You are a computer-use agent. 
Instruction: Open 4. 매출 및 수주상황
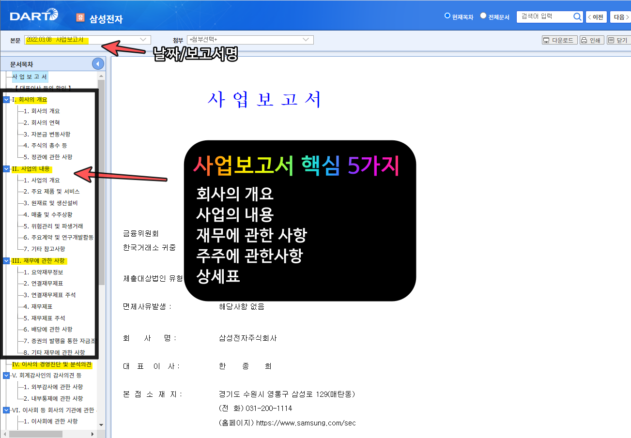tap(48, 215)
